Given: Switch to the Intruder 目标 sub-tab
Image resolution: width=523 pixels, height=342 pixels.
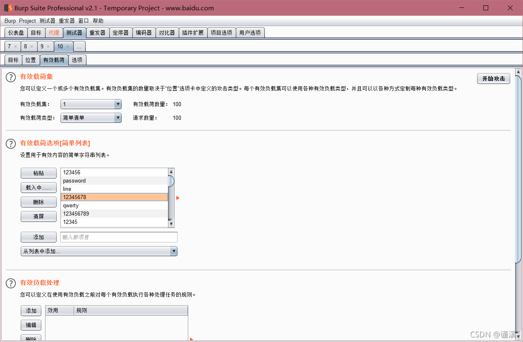Looking at the screenshot, I should [x=13, y=60].
